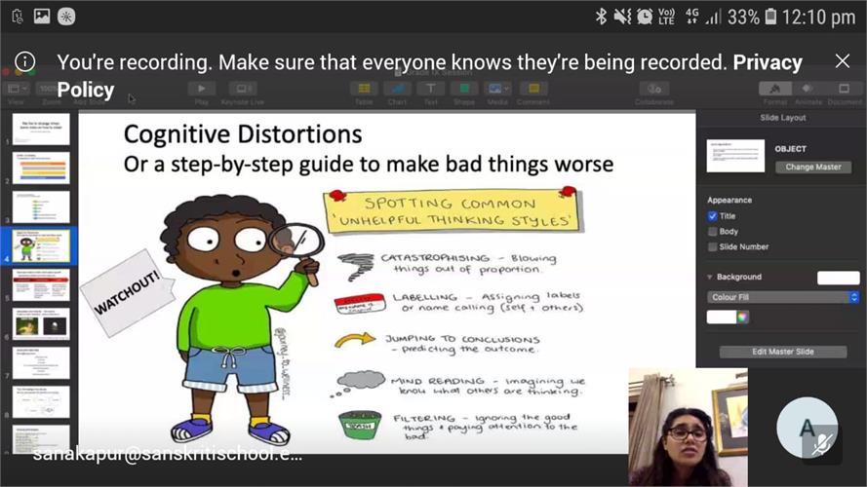The width and height of the screenshot is (867, 487).
Task: Click the thought cloud Mind Reading icon
Action: [357, 383]
